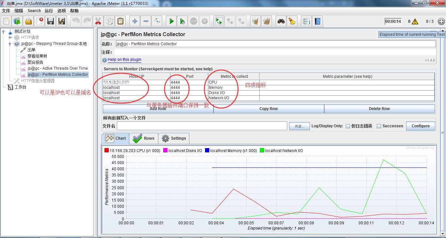Save the test plan with the floppy disk icon
The image size is (446, 238).
pos(51,21)
